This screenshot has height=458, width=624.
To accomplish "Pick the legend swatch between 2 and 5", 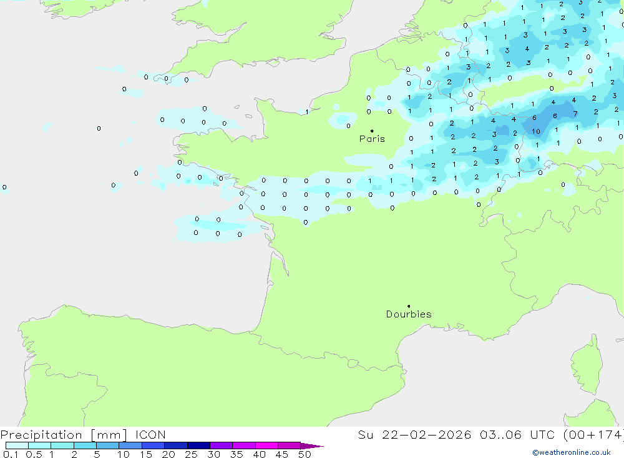I will pyautogui.click(x=85, y=446).
